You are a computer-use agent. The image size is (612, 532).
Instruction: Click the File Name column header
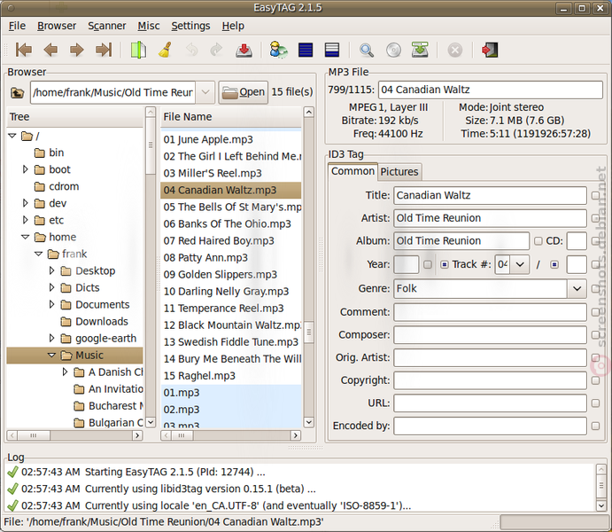pos(230,117)
